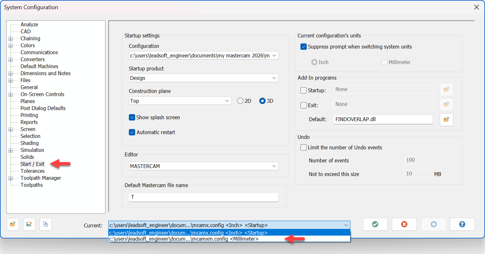Toggle the Automatic restart checkbox
The width and height of the screenshot is (485, 254).
click(132, 132)
